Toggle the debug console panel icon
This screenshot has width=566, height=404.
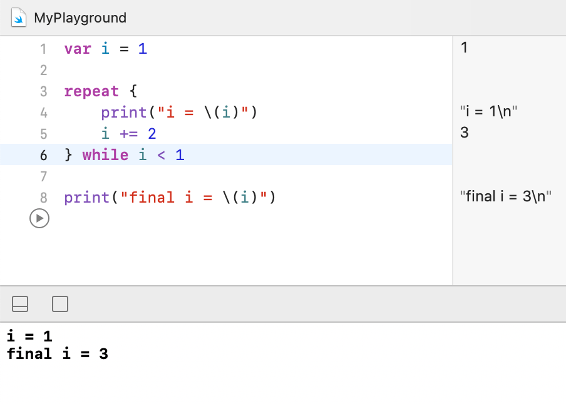point(20,304)
